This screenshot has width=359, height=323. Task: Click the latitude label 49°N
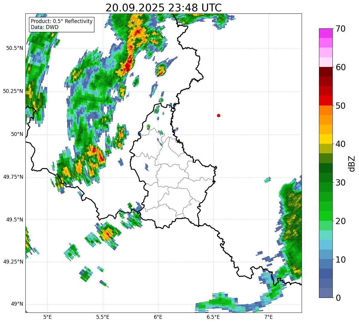(17, 304)
